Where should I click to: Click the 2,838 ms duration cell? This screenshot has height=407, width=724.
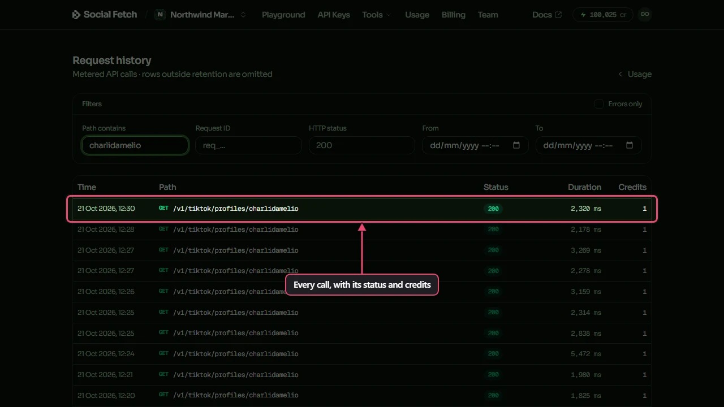(586, 333)
